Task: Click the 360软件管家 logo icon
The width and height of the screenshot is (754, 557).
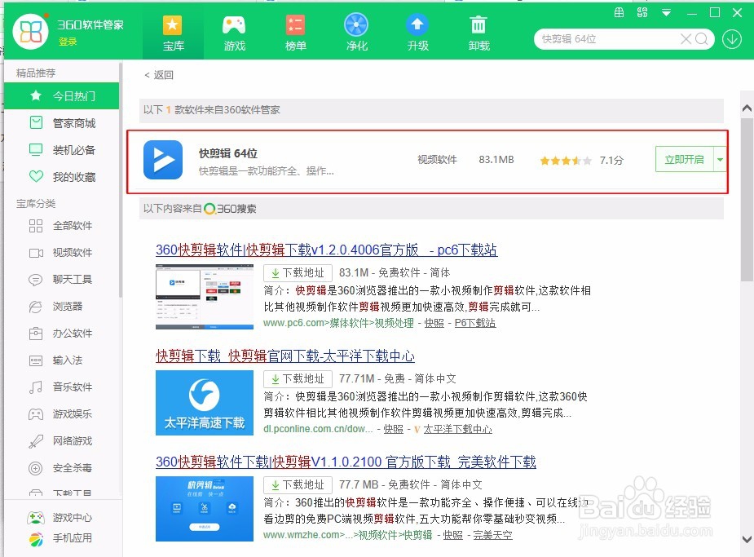Action: (x=30, y=32)
